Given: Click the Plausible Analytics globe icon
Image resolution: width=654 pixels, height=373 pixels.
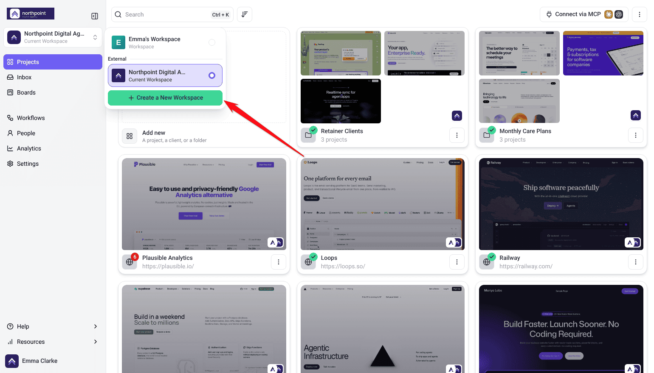Looking at the screenshot, I should coord(130,262).
